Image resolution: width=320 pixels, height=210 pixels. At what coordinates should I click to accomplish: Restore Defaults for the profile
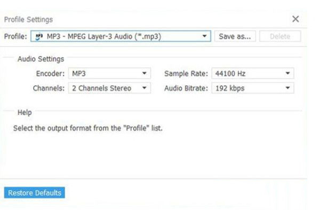point(35,192)
